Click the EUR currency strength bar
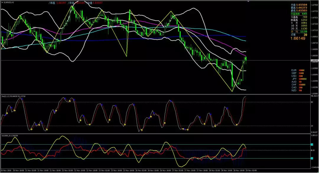 tap(302, 71)
